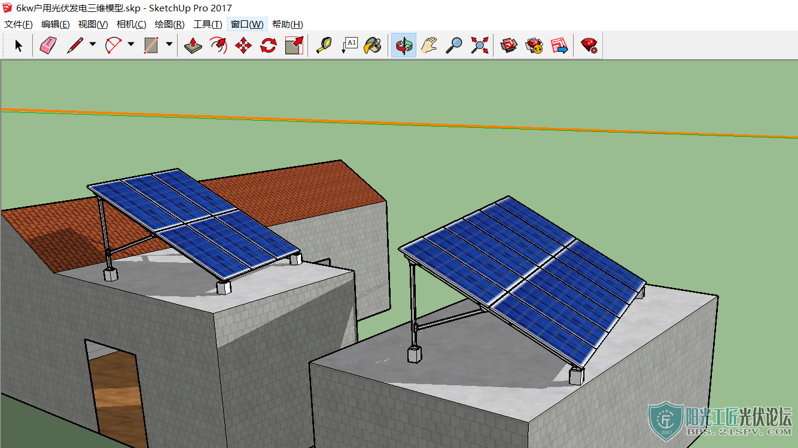798x448 pixels.
Task: Open the Extension Manager ruby icon
Action: coord(589,45)
